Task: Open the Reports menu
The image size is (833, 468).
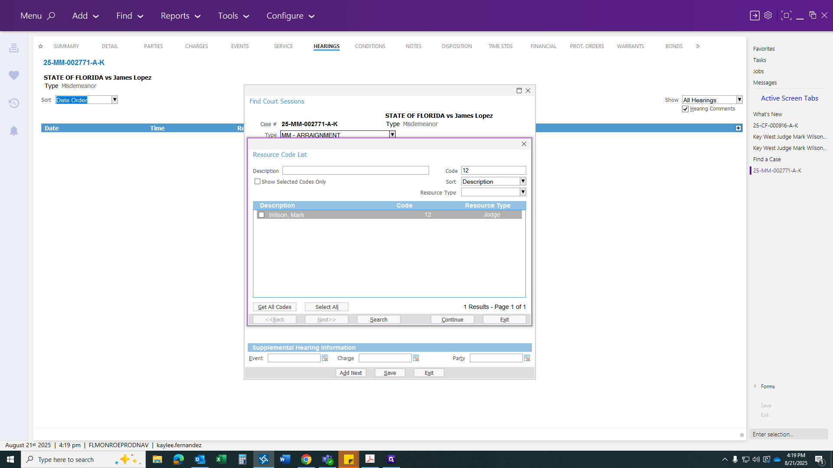Action: click(x=180, y=16)
